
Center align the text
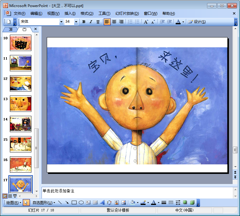[x=114, y=22]
